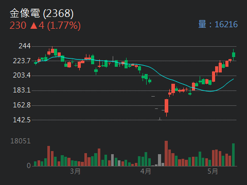Viewport: 247px width, 185px height.
Task: Click the 0 volume axis label
Action: point(29,165)
